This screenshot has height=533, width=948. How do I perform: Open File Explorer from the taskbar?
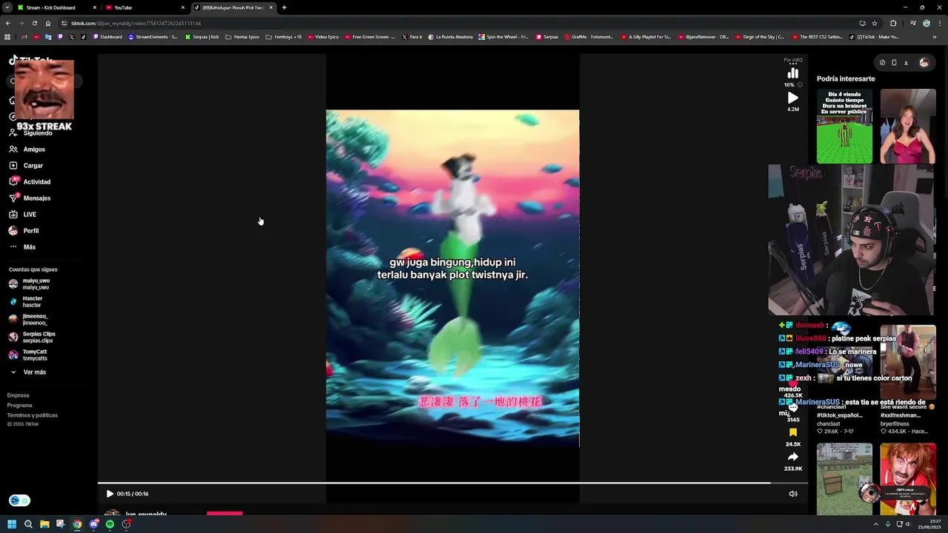(x=44, y=524)
